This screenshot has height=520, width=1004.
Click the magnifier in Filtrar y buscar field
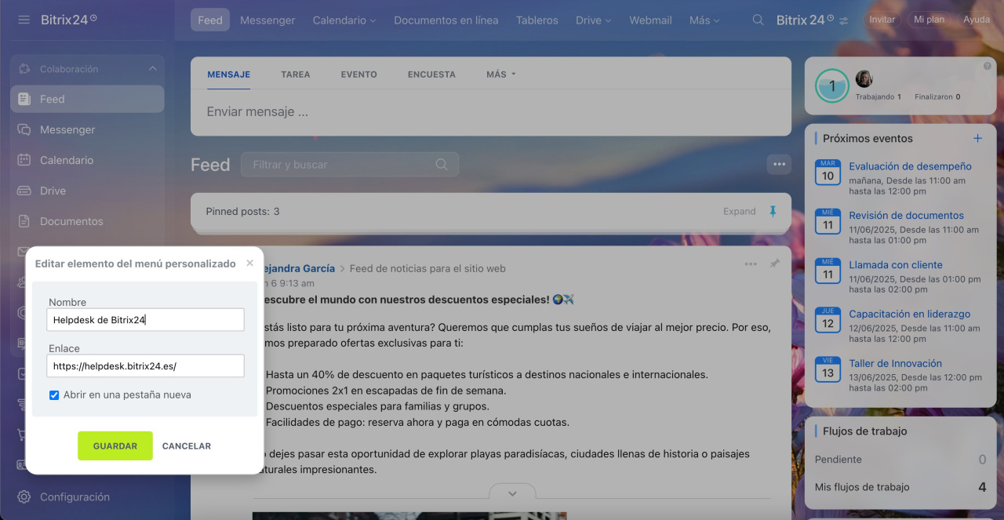click(442, 165)
